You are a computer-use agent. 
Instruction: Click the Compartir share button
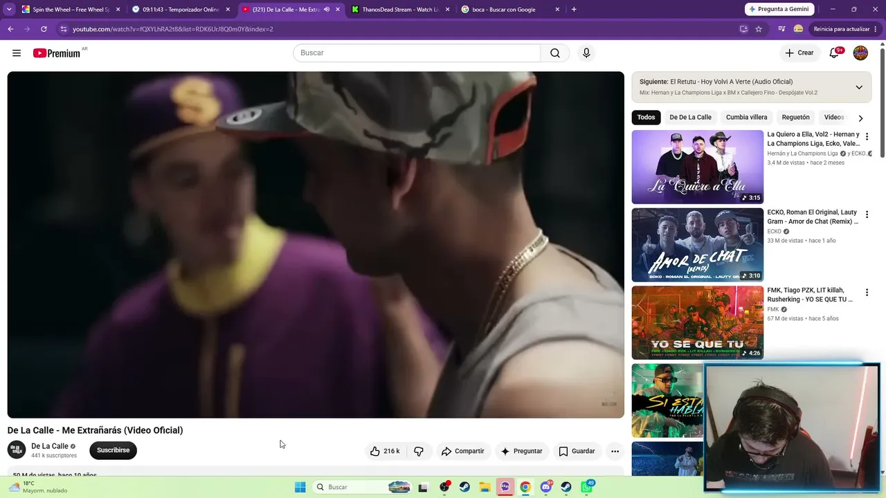pos(463,451)
